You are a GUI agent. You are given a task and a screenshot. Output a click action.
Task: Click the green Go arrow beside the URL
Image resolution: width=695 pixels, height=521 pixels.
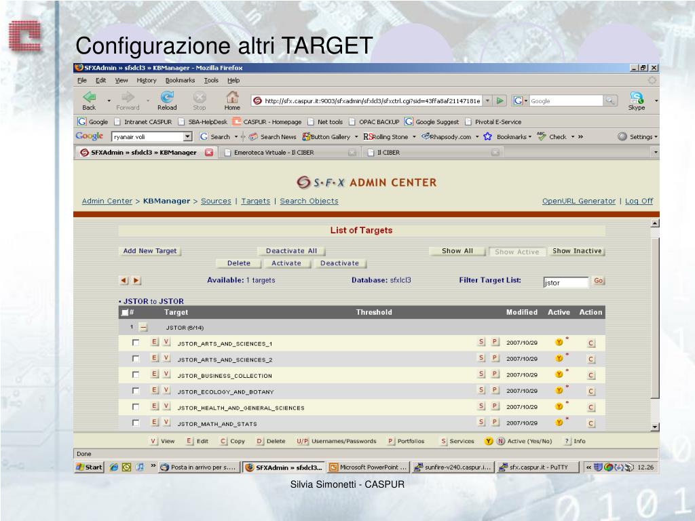(500, 100)
